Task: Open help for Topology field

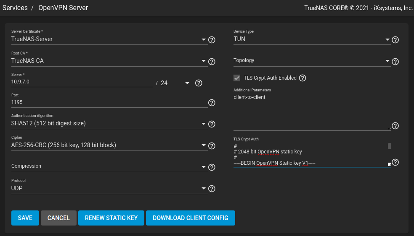Action: point(395,62)
